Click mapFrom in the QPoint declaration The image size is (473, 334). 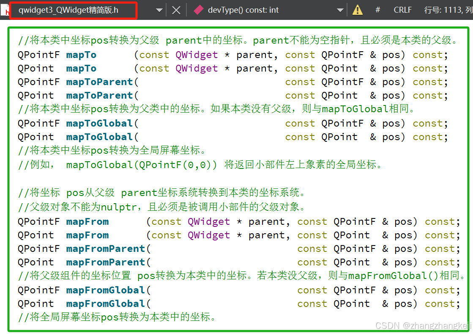(87, 235)
